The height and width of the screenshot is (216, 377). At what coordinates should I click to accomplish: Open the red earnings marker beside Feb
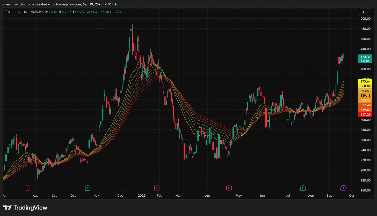156,188
